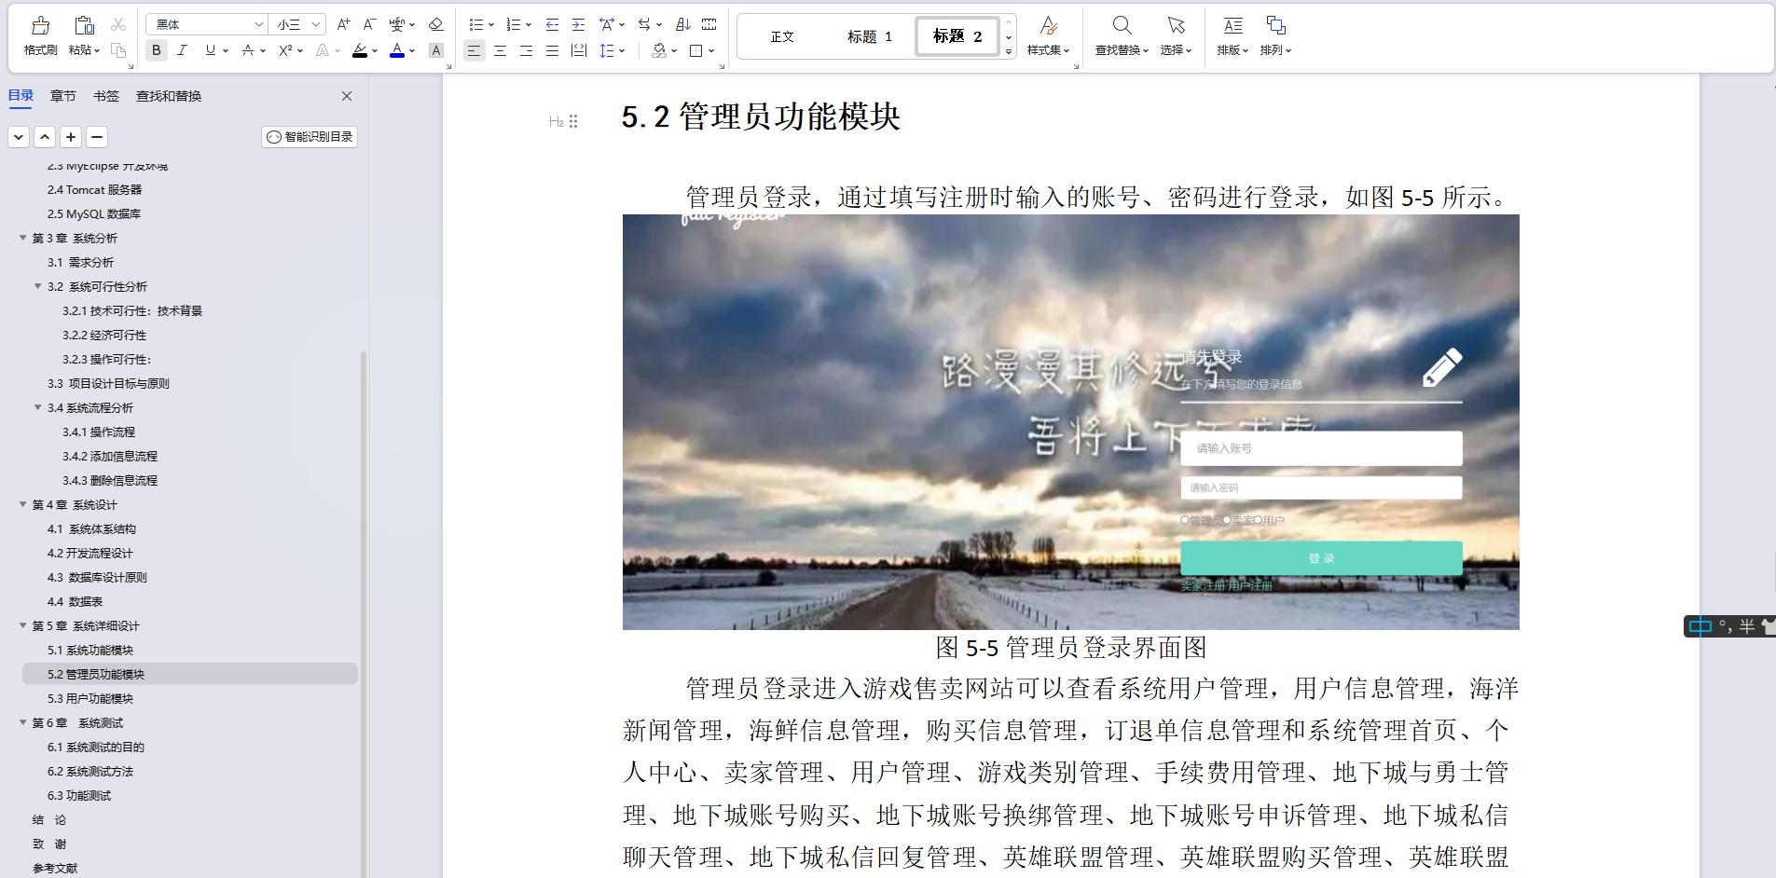
Task: Click the superscript X² icon
Action: pos(285,50)
